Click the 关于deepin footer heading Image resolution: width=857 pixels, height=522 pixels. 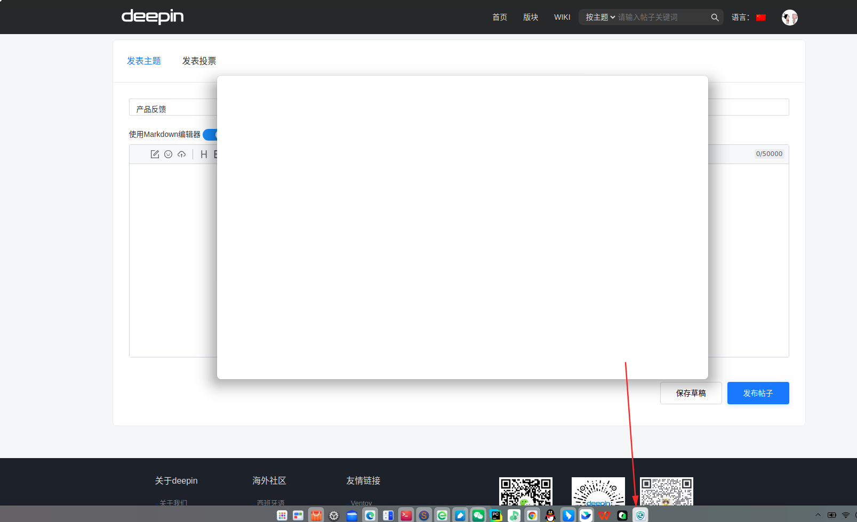(176, 480)
